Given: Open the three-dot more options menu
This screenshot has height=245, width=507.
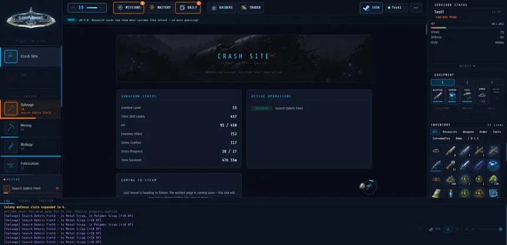Looking at the screenshot, I should pyautogui.click(x=416, y=8).
